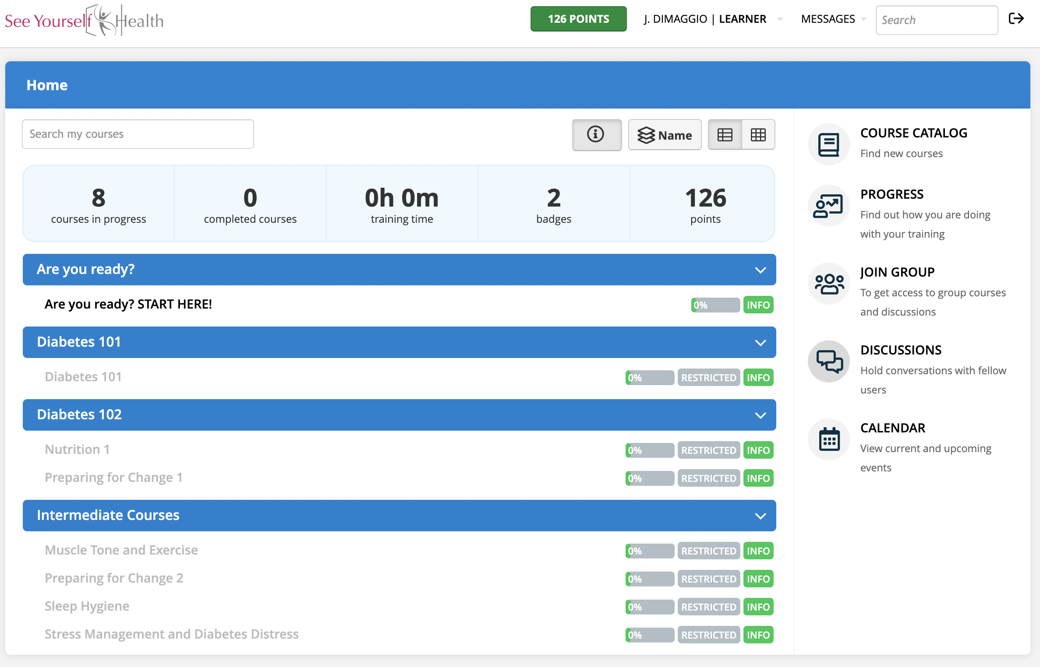Open the Calendar icon
This screenshot has width=1040, height=667.
tap(828, 440)
